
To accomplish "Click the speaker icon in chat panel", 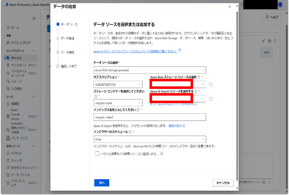I will (275, 41).
